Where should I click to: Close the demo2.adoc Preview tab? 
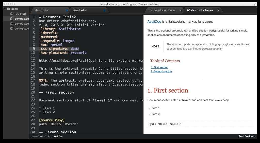pyautogui.click(x=181, y=10)
